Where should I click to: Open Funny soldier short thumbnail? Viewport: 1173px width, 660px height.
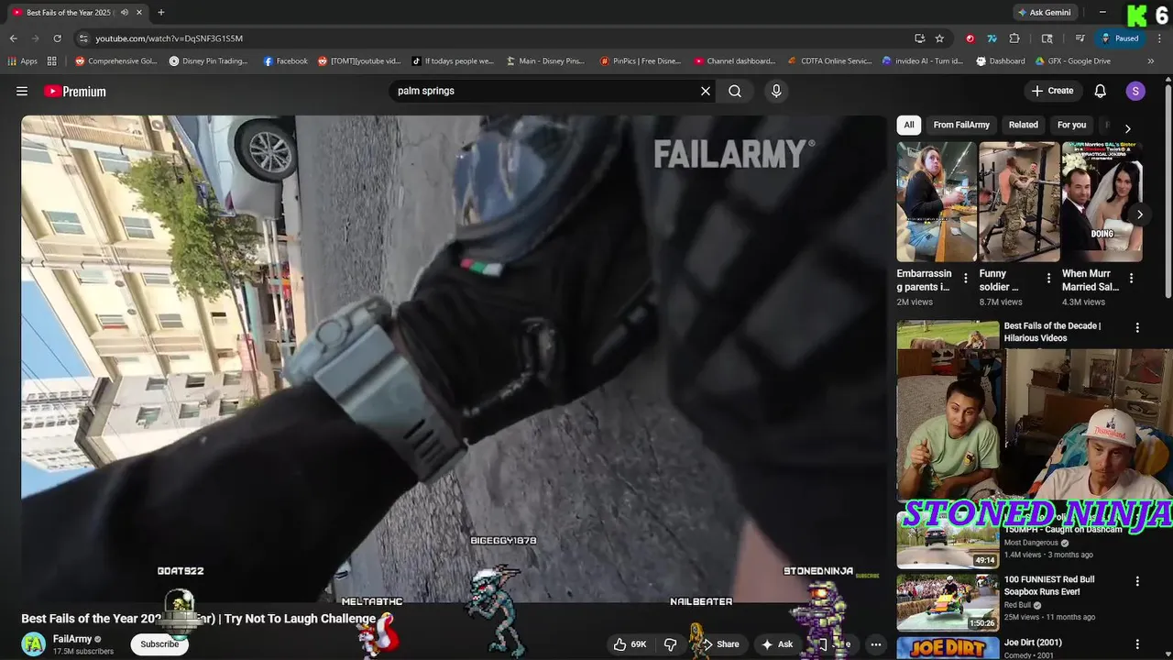coord(1019,202)
